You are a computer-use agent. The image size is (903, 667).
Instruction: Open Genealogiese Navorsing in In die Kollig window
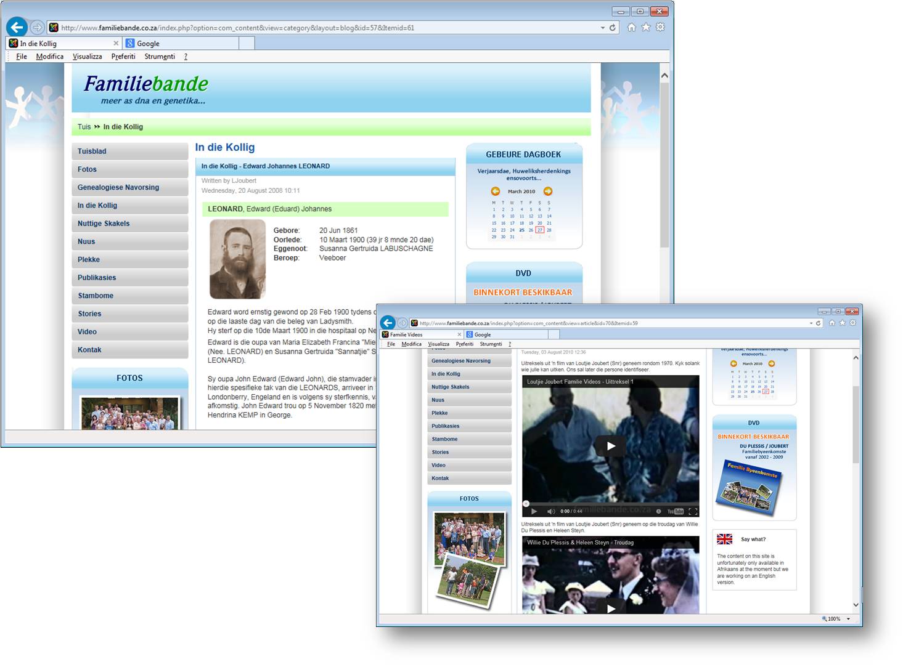pyautogui.click(x=130, y=187)
